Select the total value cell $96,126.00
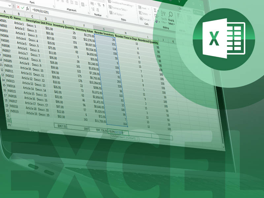The width and height of the screenshot is (264, 198). coord(98,130)
